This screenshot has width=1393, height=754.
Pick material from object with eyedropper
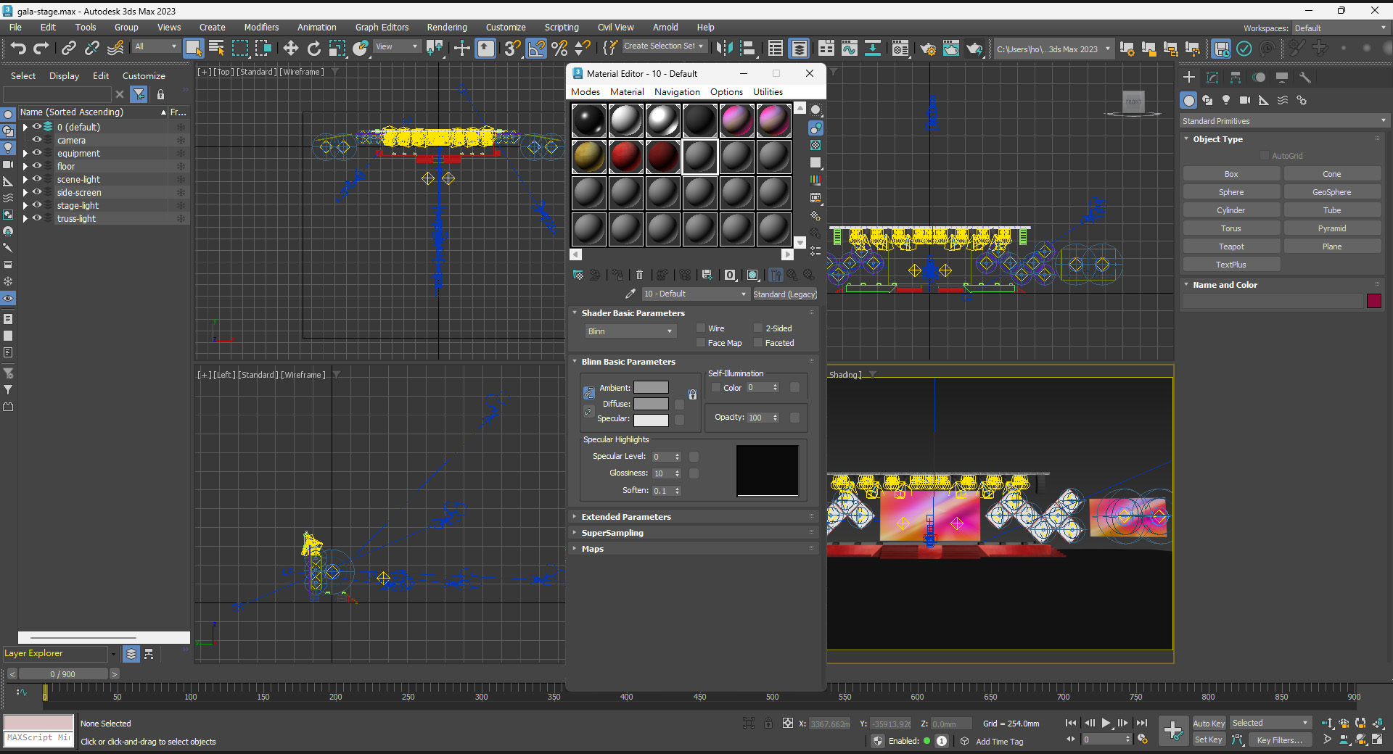(630, 294)
